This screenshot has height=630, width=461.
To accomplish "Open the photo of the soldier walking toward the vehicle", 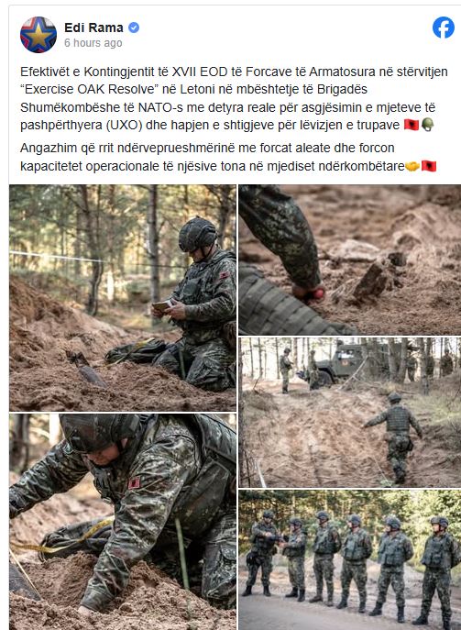I will point(350,413).
